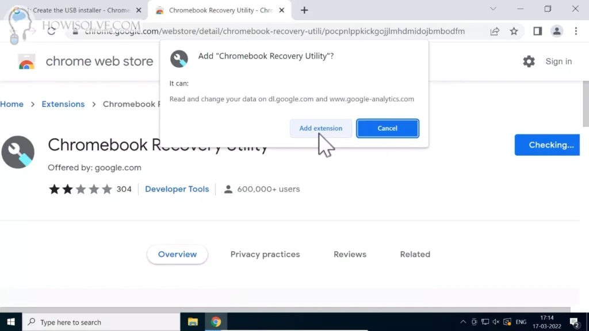The image size is (589, 331).
Task: Open the notification center icon
Action: (575, 322)
